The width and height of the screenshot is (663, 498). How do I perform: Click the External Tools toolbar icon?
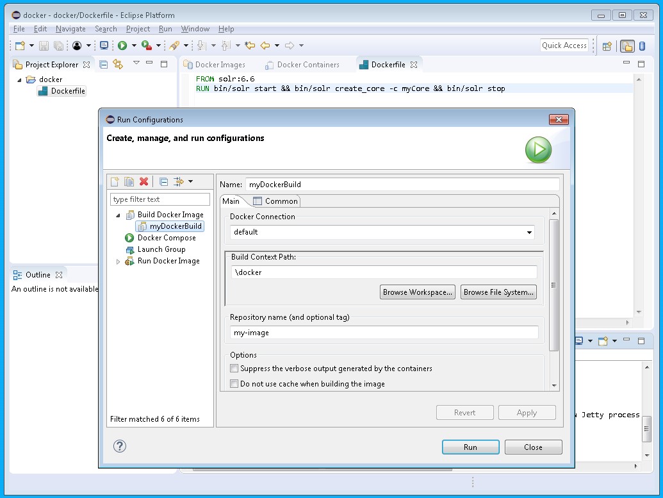pos(146,46)
